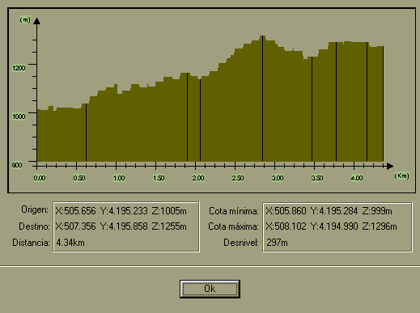Click the Destino coordinates row
The width and height of the screenshot is (420, 313).
pos(121,226)
